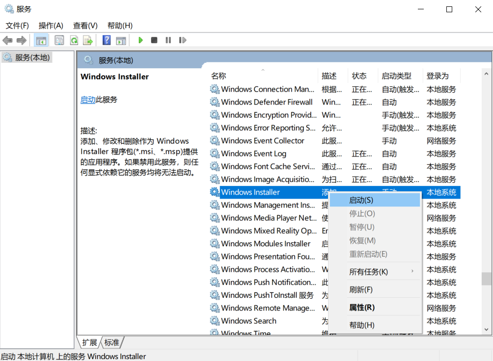Select the Windows Process Activatio... row
The width and height of the screenshot is (493, 361).
269,270
